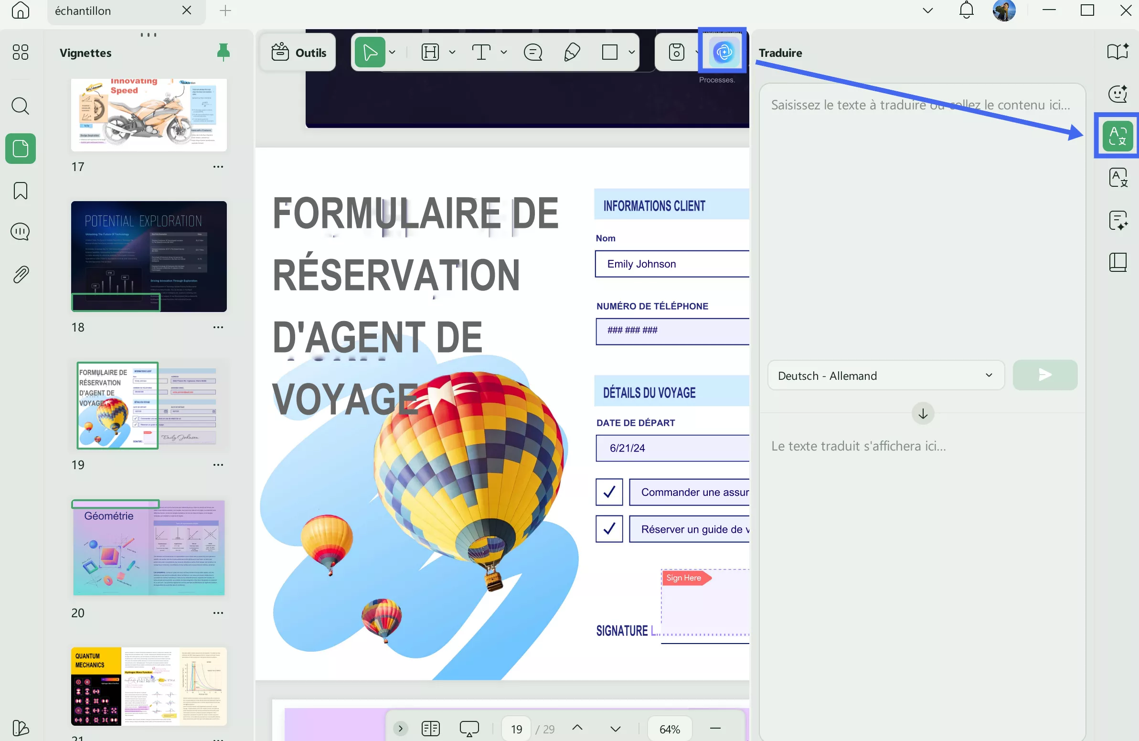Select the comment bubble tool

click(532, 52)
